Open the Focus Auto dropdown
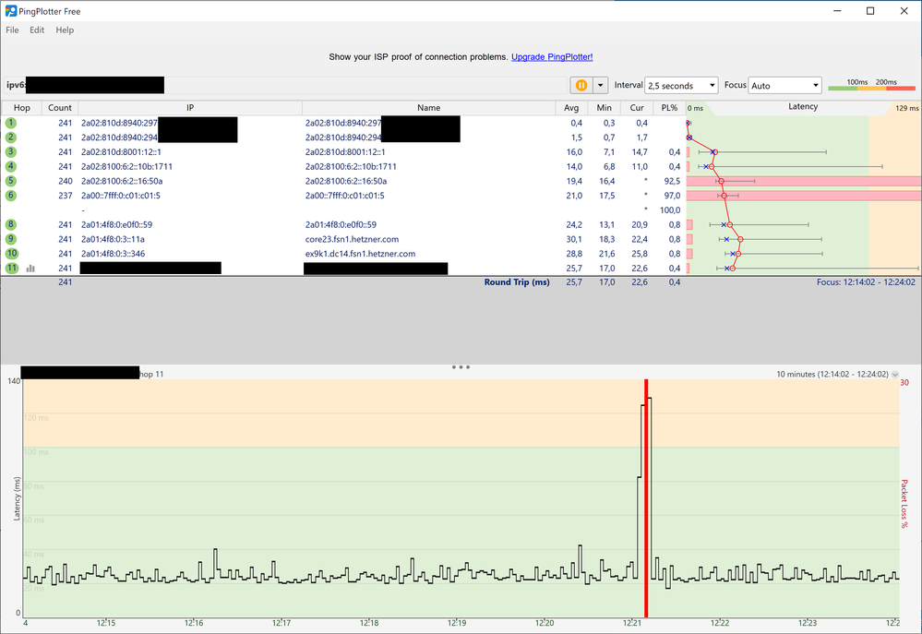The height and width of the screenshot is (634, 922). pyautogui.click(x=784, y=85)
